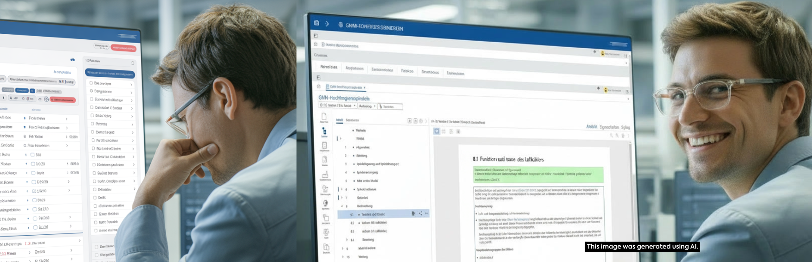Click the quote marks icon on left monitor
This screenshot has height=262, width=812.
tap(72, 60)
